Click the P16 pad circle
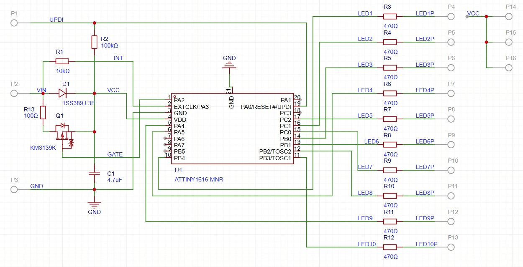This screenshot has width=523, height=267. click(509, 68)
